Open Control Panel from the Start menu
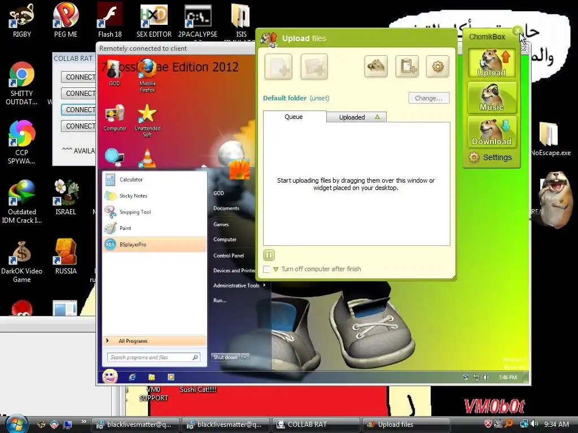The height and width of the screenshot is (433, 578). click(x=229, y=255)
